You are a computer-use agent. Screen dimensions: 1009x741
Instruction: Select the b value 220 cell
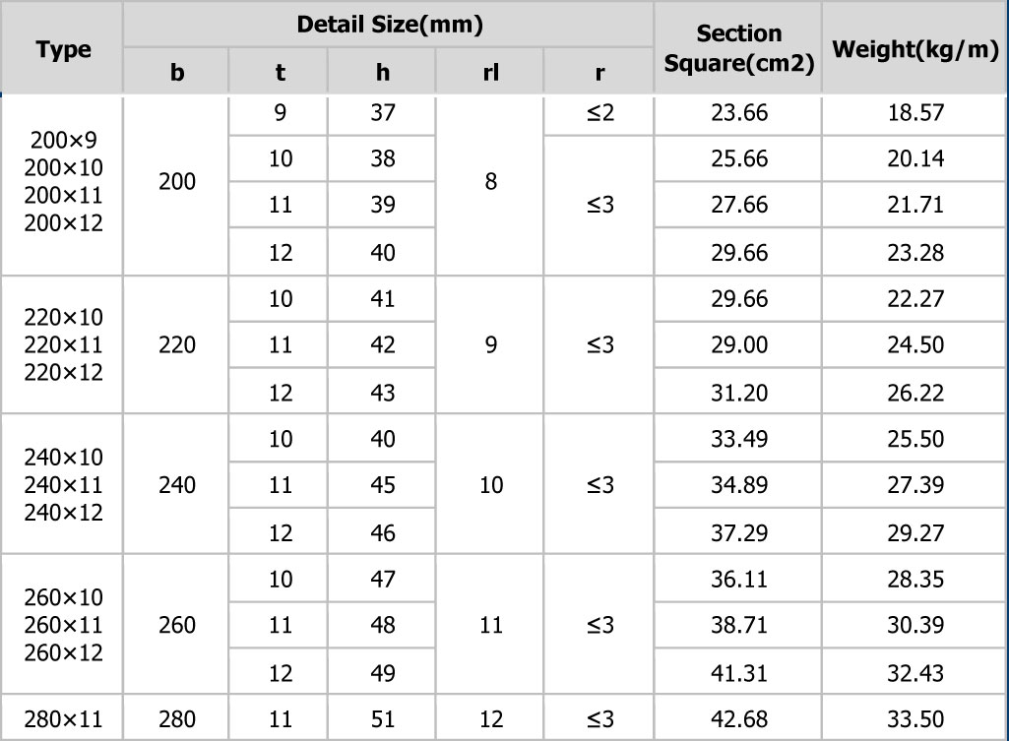(x=176, y=344)
